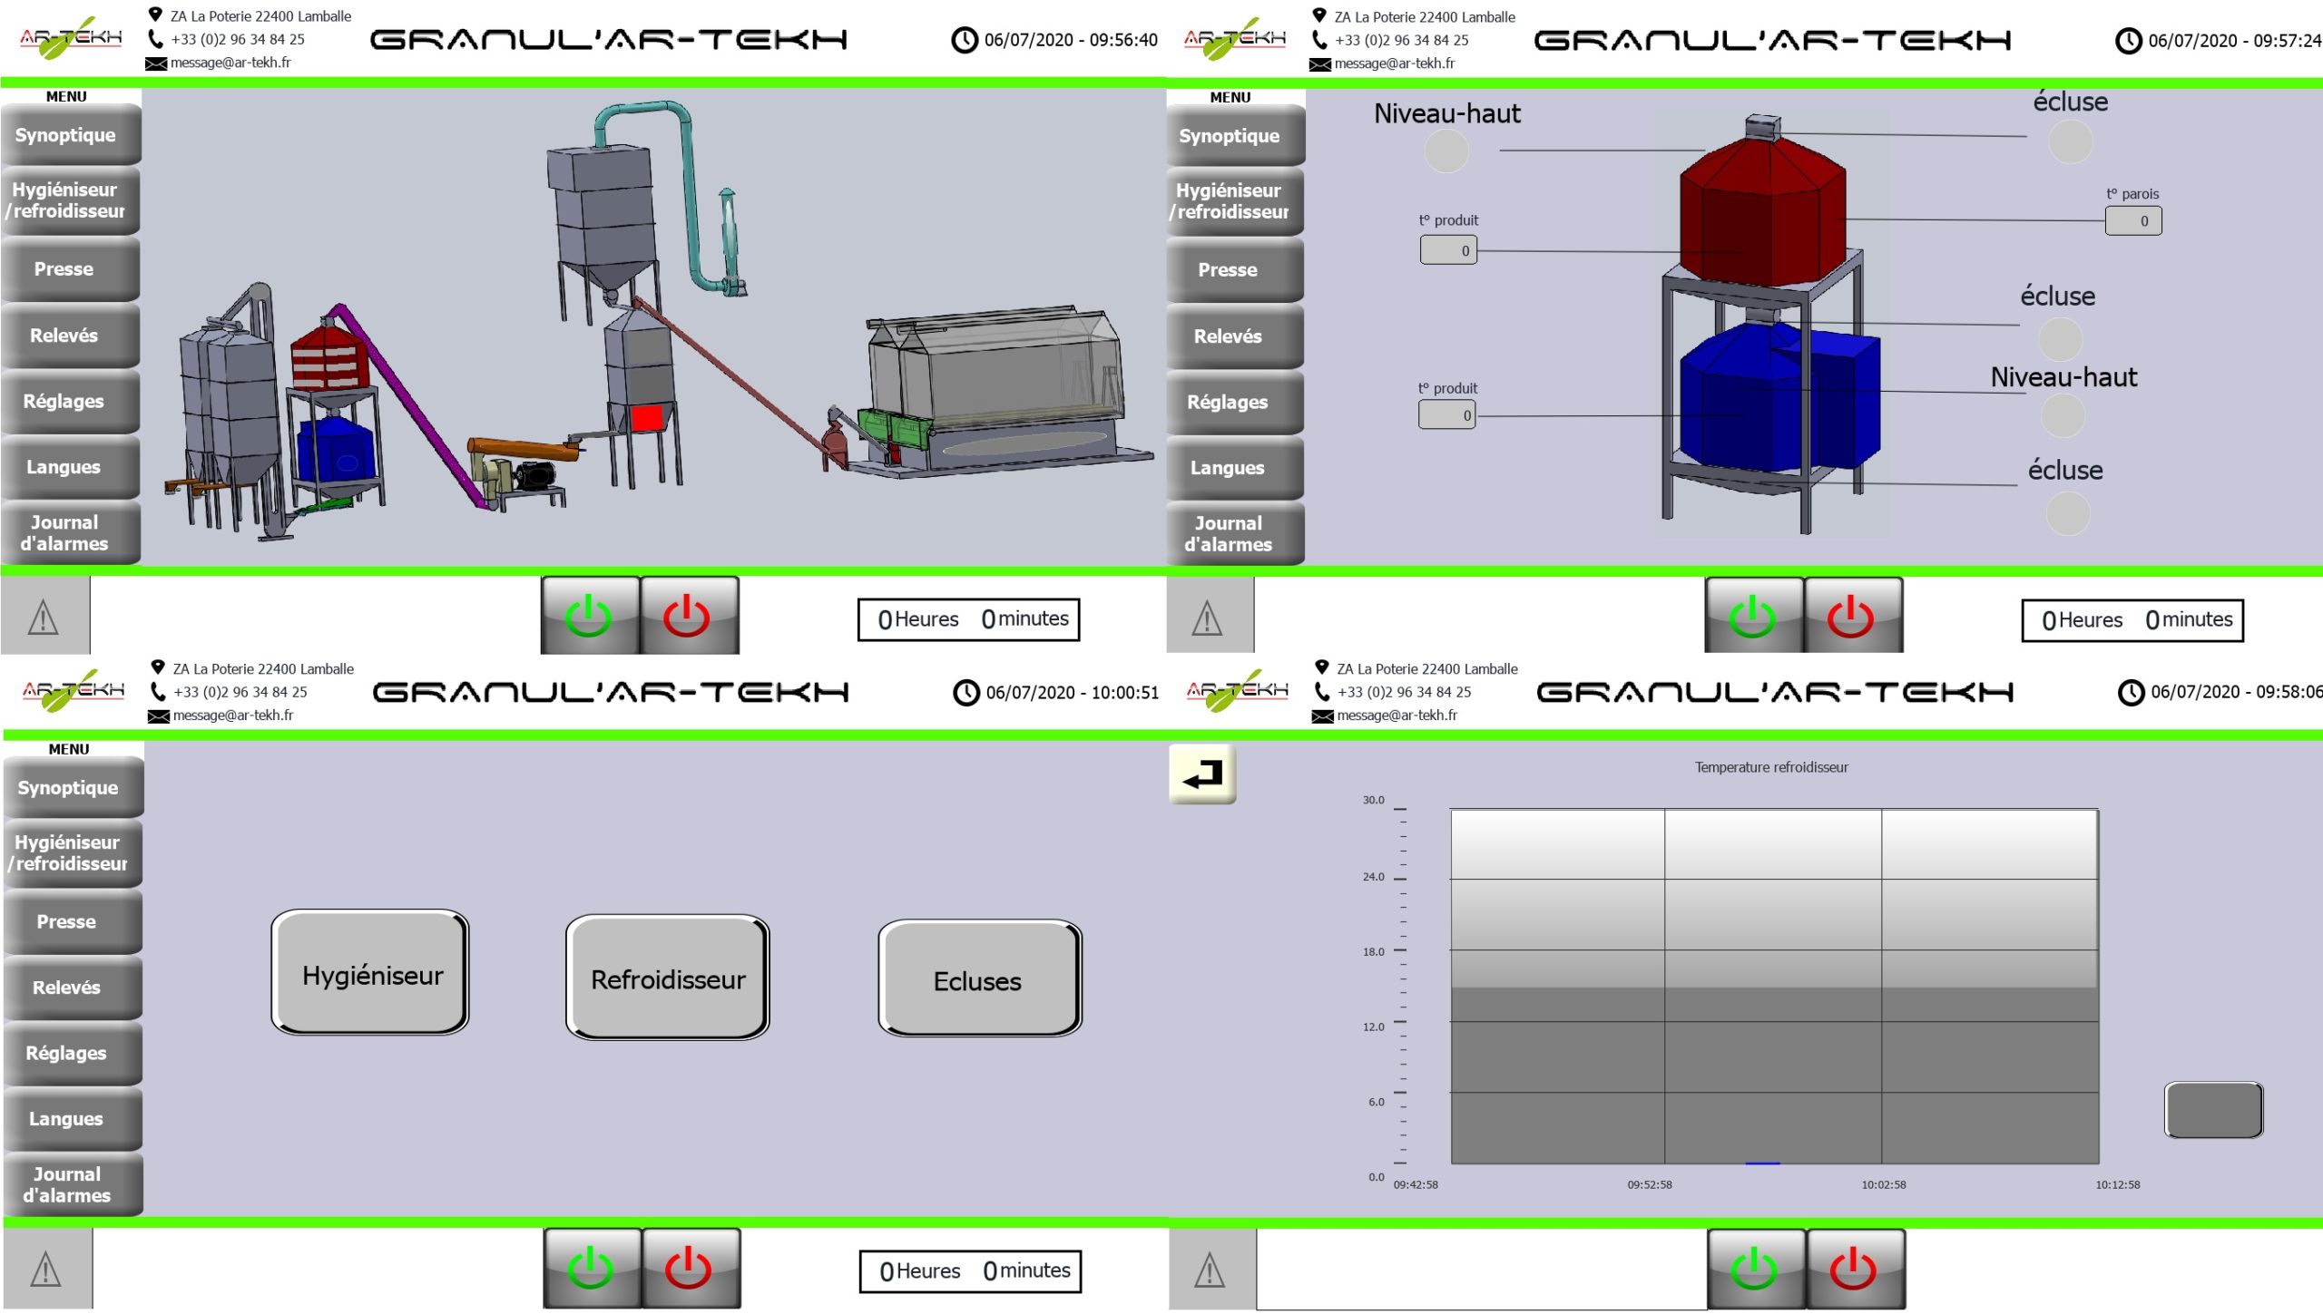Open Journal d'alarmes in 09:56:40 screen
Image resolution: width=2323 pixels, height=1314 pixels.
(x=71, y=533)
